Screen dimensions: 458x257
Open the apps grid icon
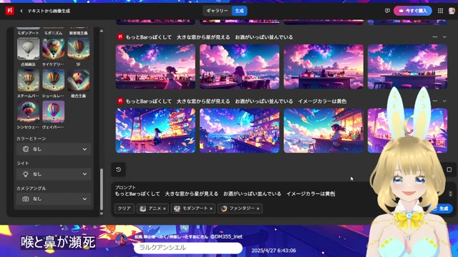441,11
